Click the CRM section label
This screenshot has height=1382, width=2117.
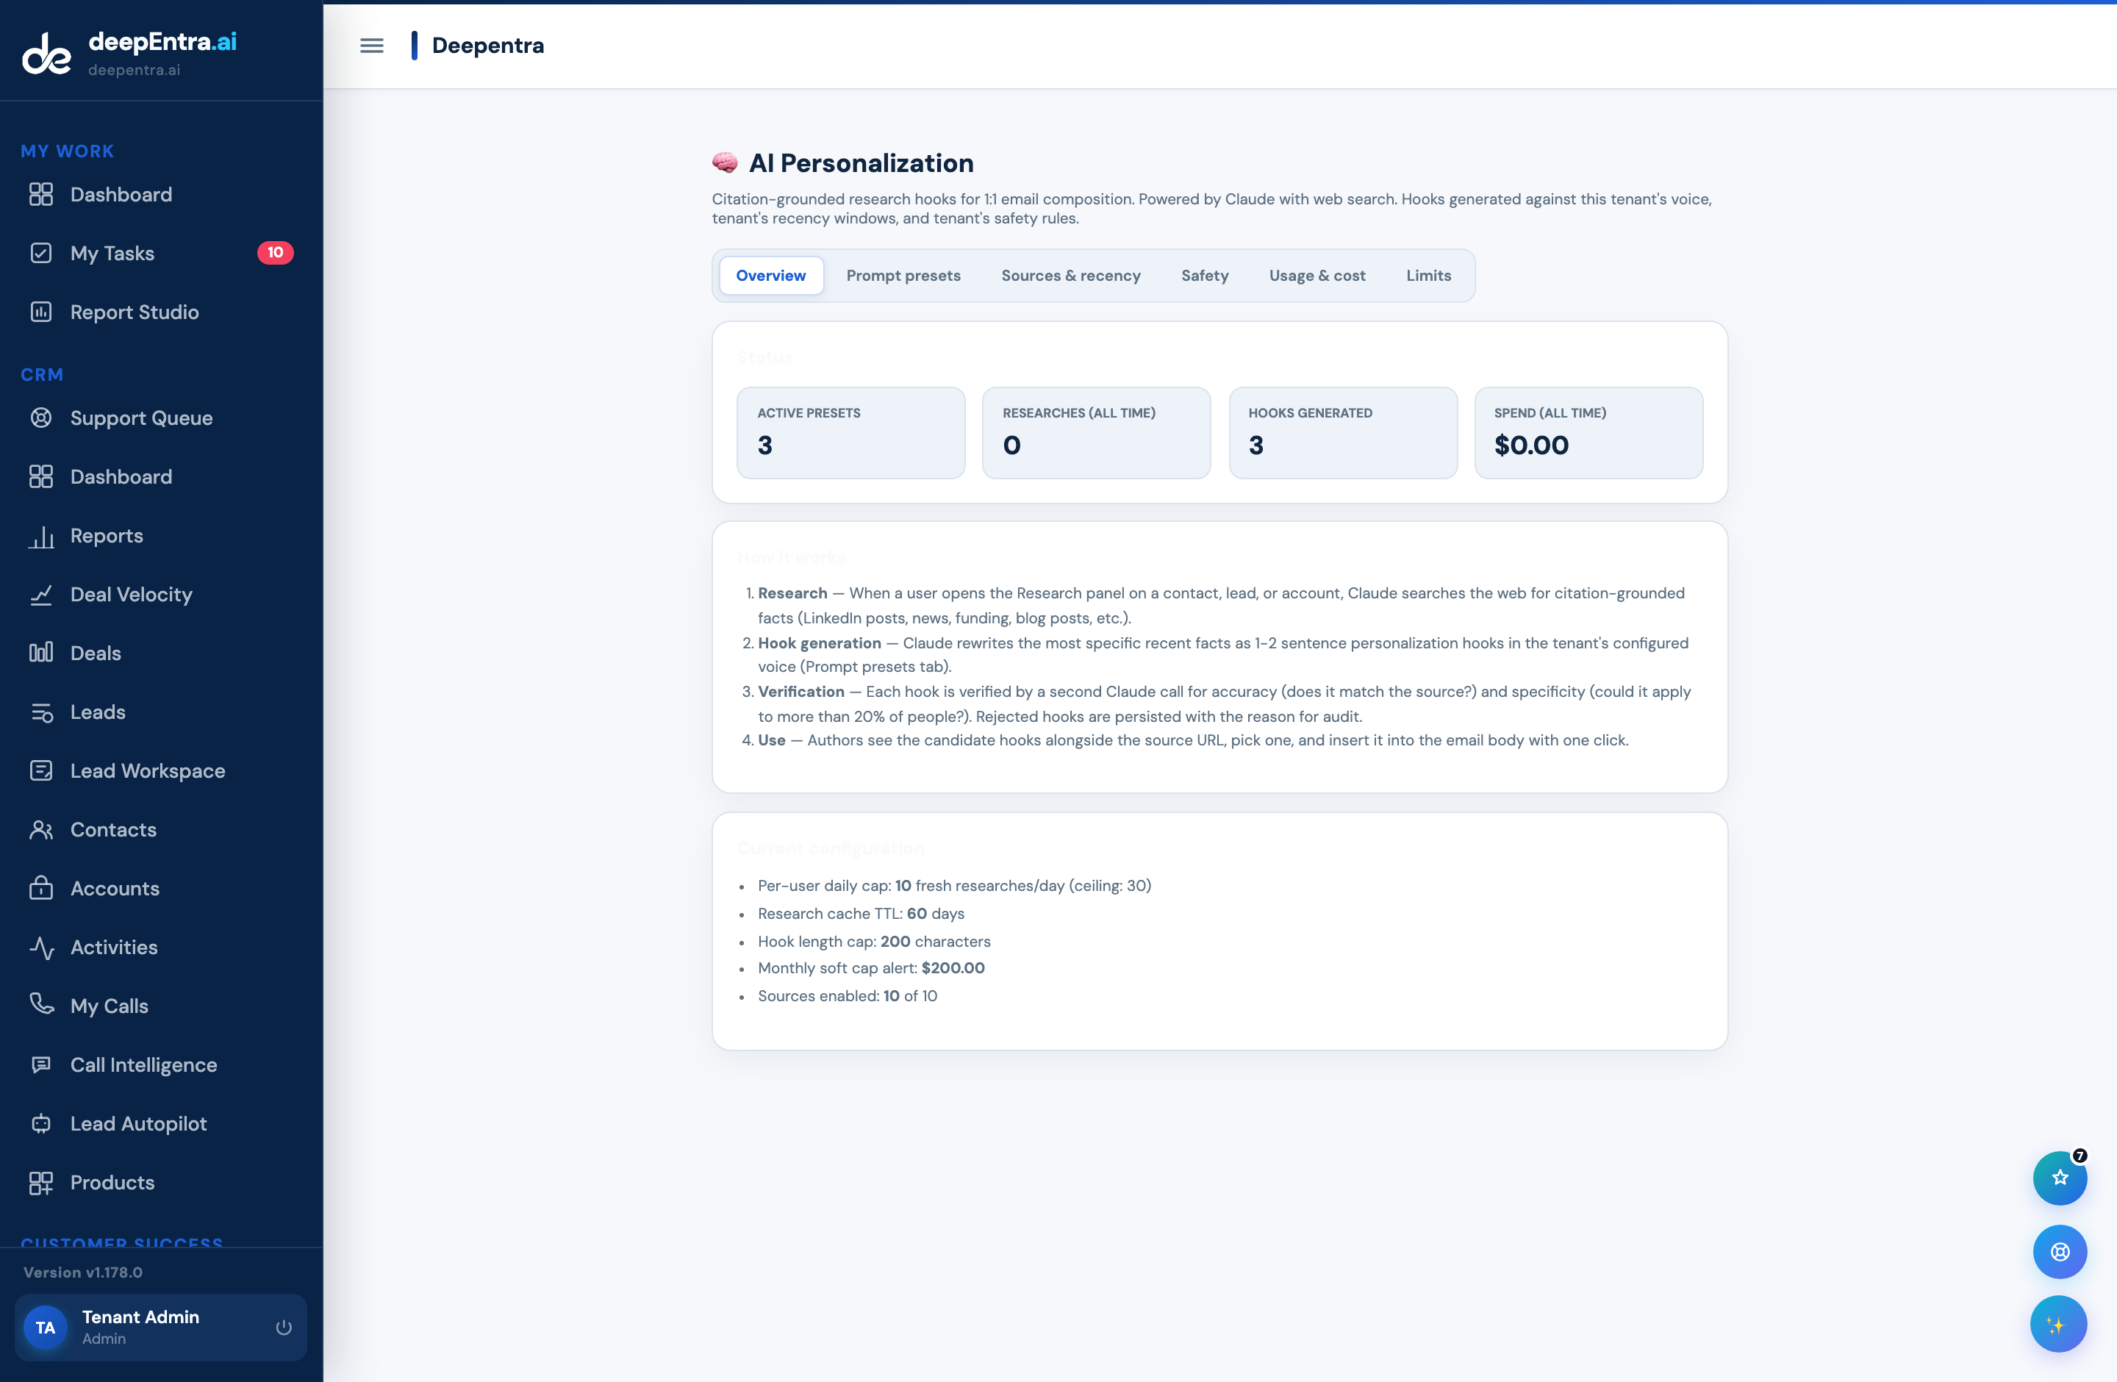click(42, 376)
